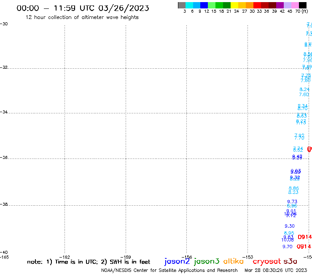Select the wave height reading '8.23'
312x274 pixels.
click(293, 192)
